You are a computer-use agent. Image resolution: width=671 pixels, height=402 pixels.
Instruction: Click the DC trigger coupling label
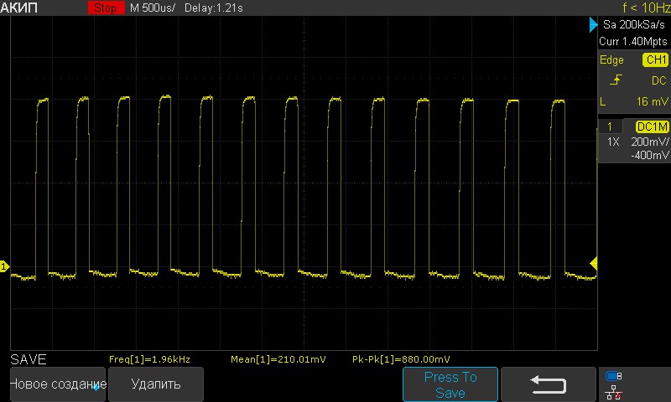(x=659, y=80)
